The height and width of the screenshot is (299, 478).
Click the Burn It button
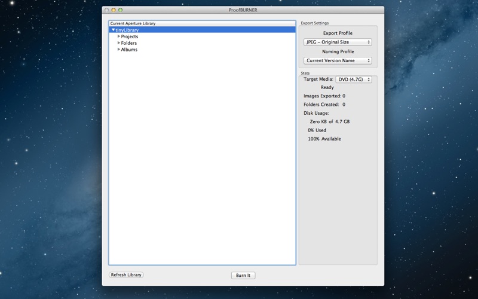[x=243, y=275]
